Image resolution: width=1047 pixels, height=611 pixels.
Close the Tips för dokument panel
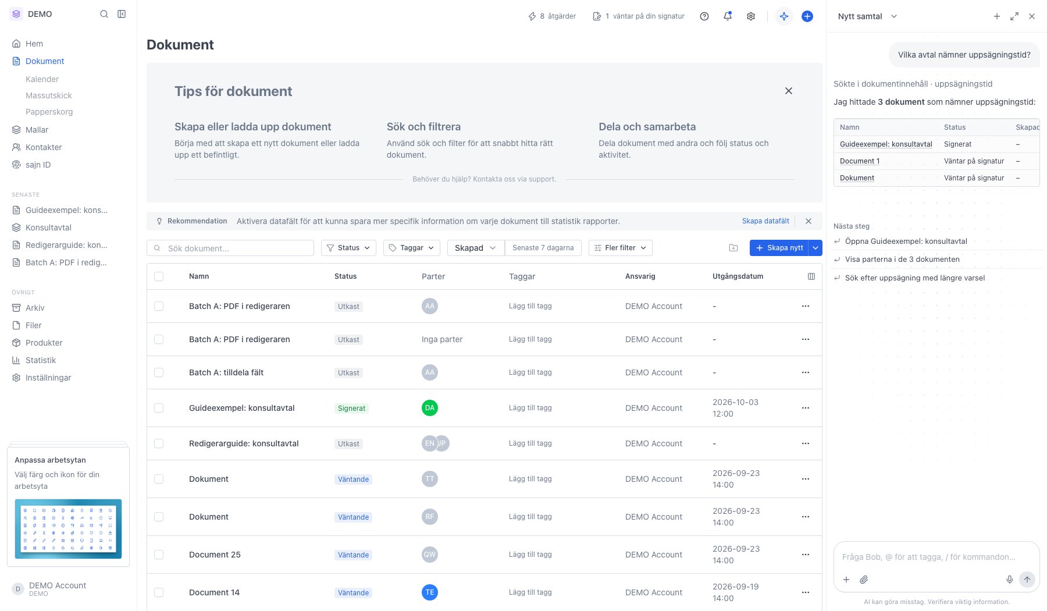click(789, 91)
